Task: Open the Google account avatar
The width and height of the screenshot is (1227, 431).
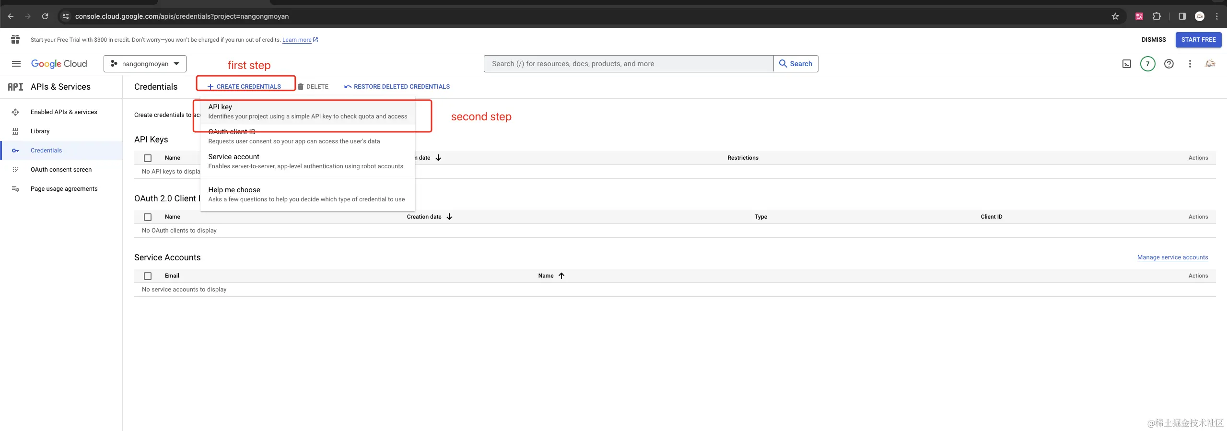Action: coord(1210,64)
